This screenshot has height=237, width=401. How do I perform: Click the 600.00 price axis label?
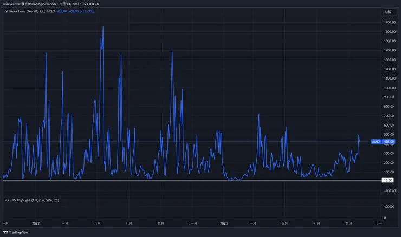coord(389,125)
